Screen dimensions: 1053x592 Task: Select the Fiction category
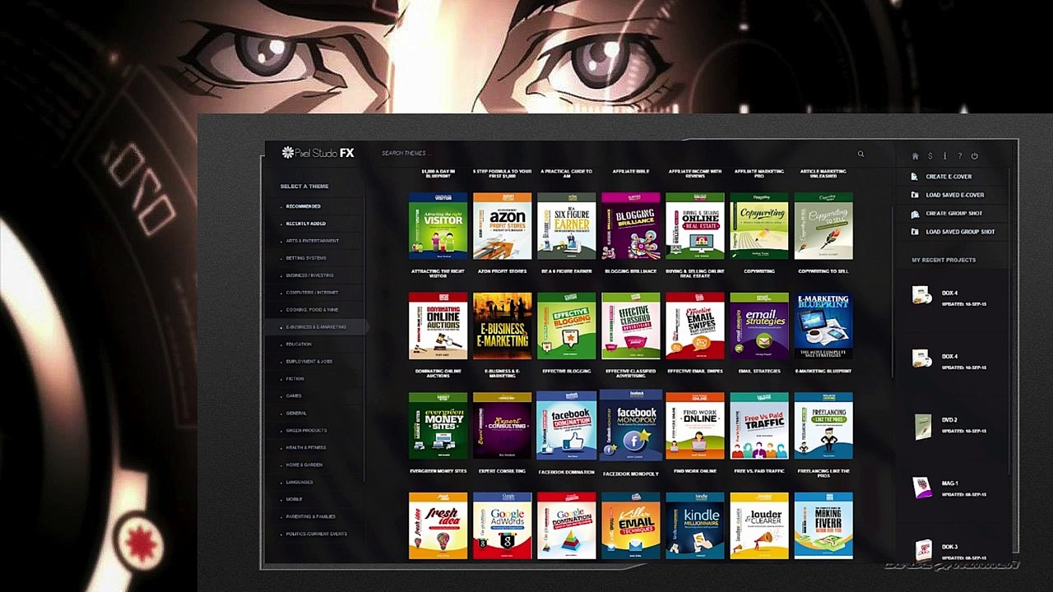tap(295, 379)
